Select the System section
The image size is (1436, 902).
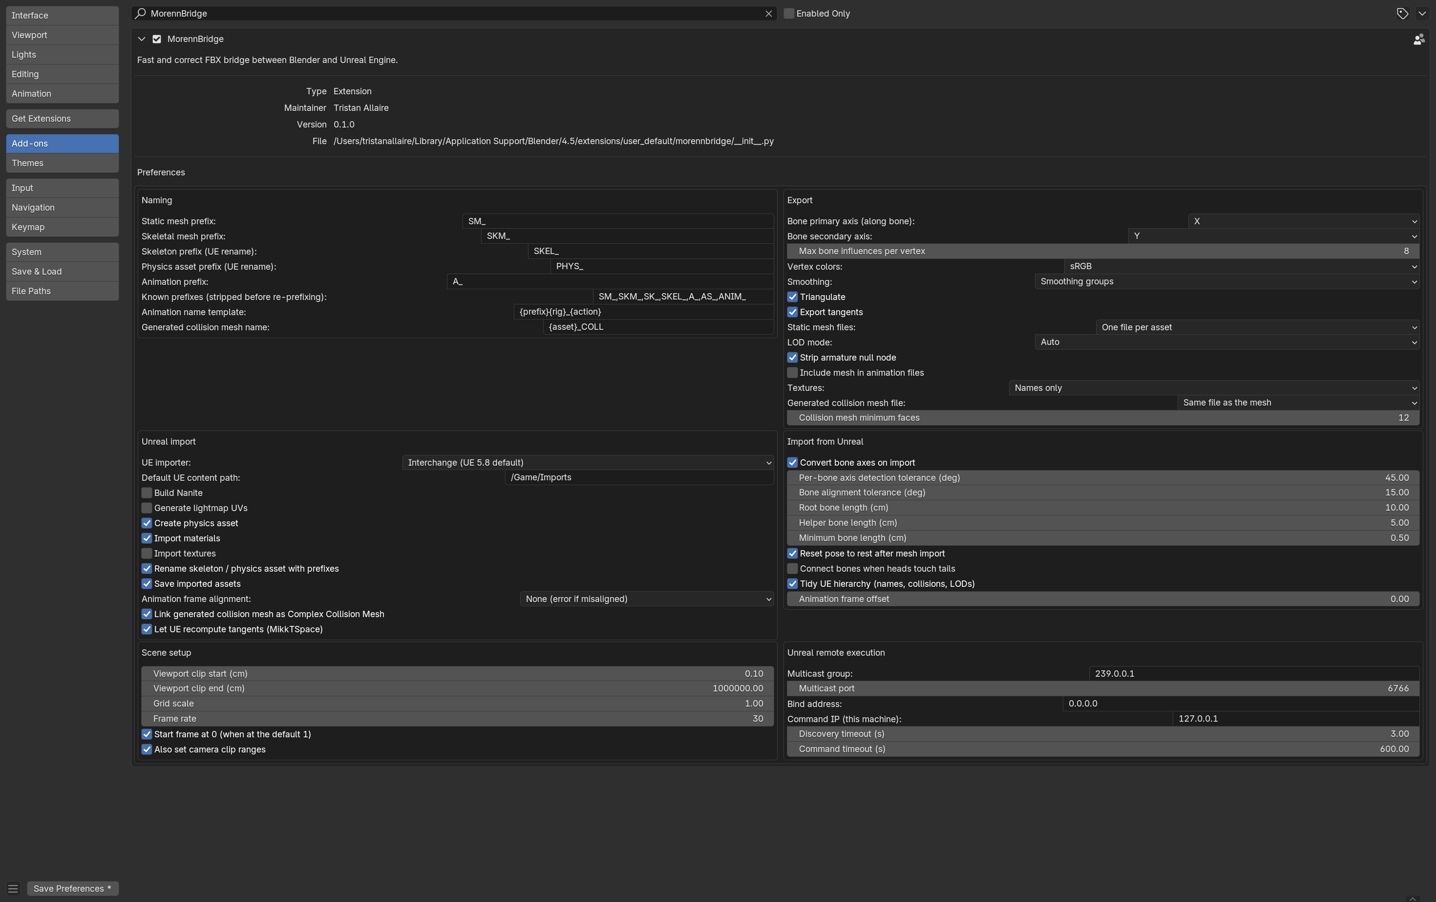click(x=62, y=252)
